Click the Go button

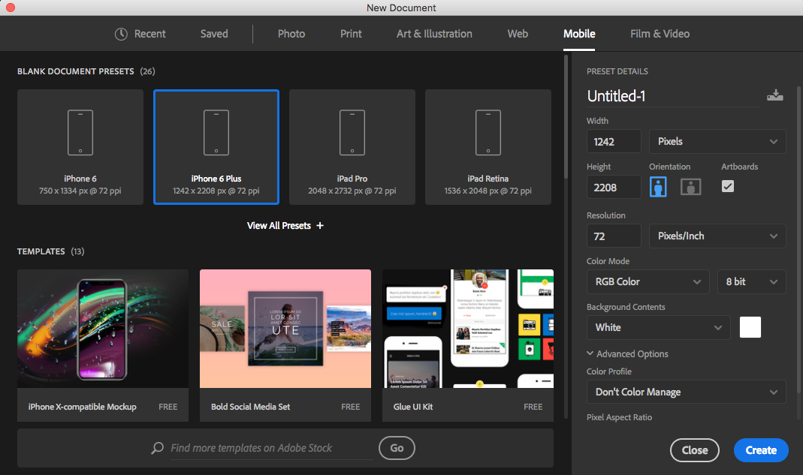pos(397,448)
